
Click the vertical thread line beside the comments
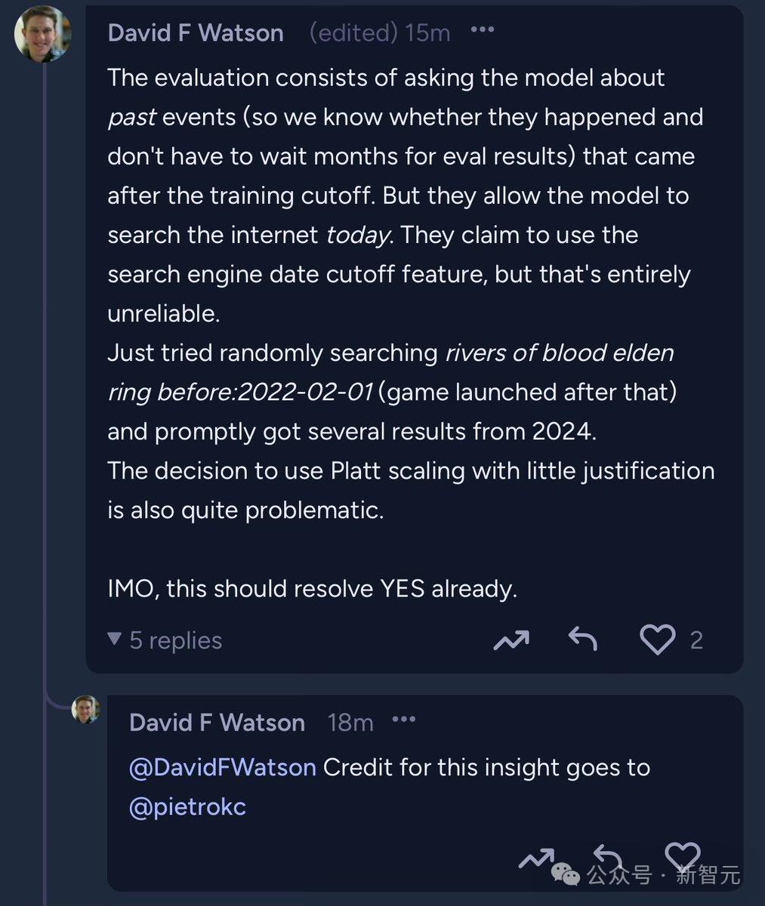click(x=45, y=377)
